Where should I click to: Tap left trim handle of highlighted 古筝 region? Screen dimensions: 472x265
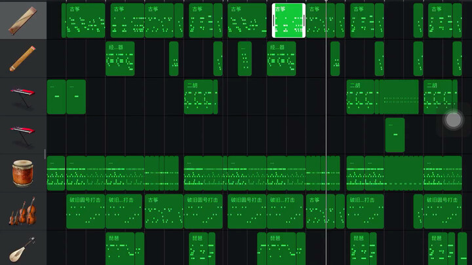coord(273,20)
